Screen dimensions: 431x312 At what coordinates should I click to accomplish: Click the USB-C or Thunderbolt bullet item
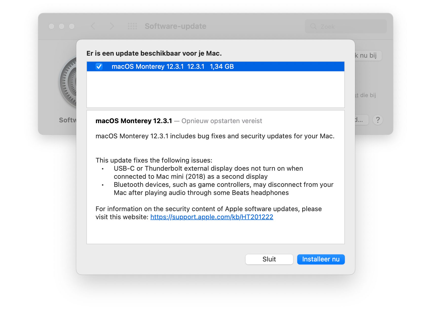tap(208, 172)
